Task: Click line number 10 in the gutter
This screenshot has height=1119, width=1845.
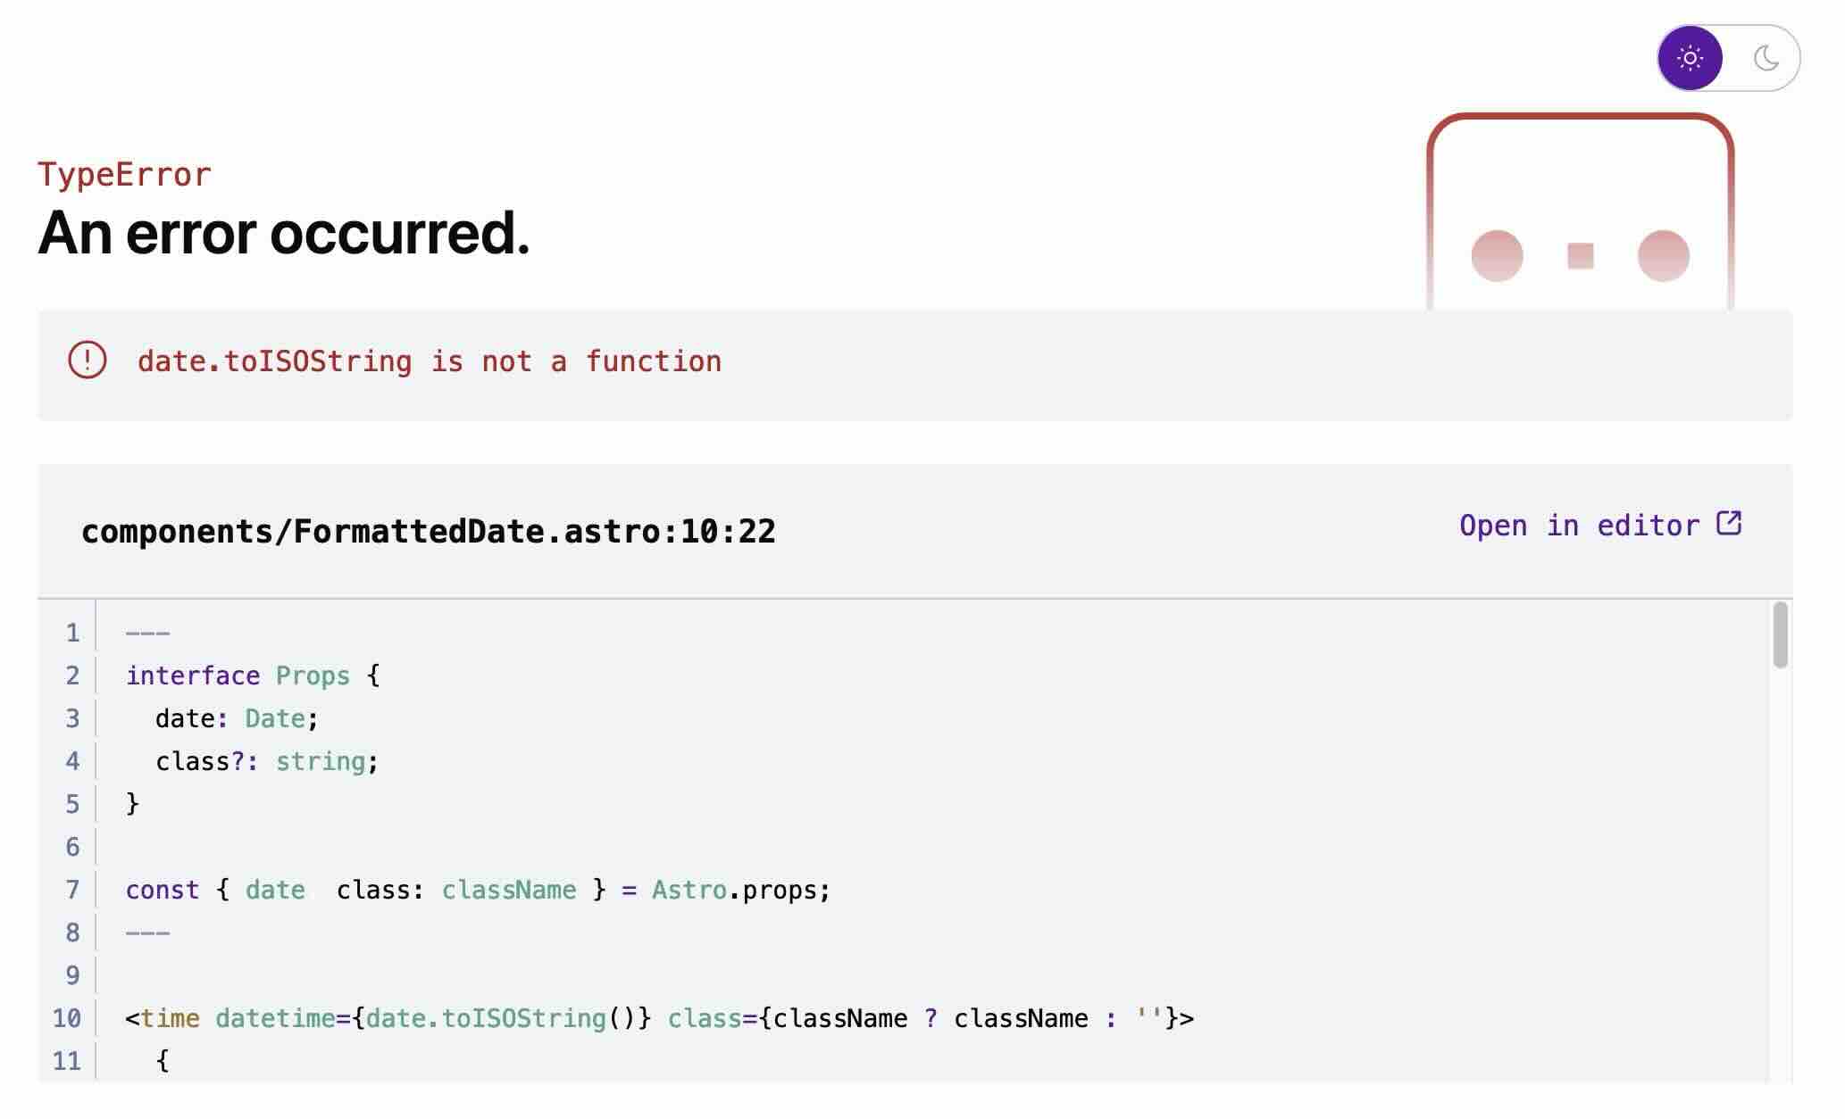Action: pos(67,1018)
